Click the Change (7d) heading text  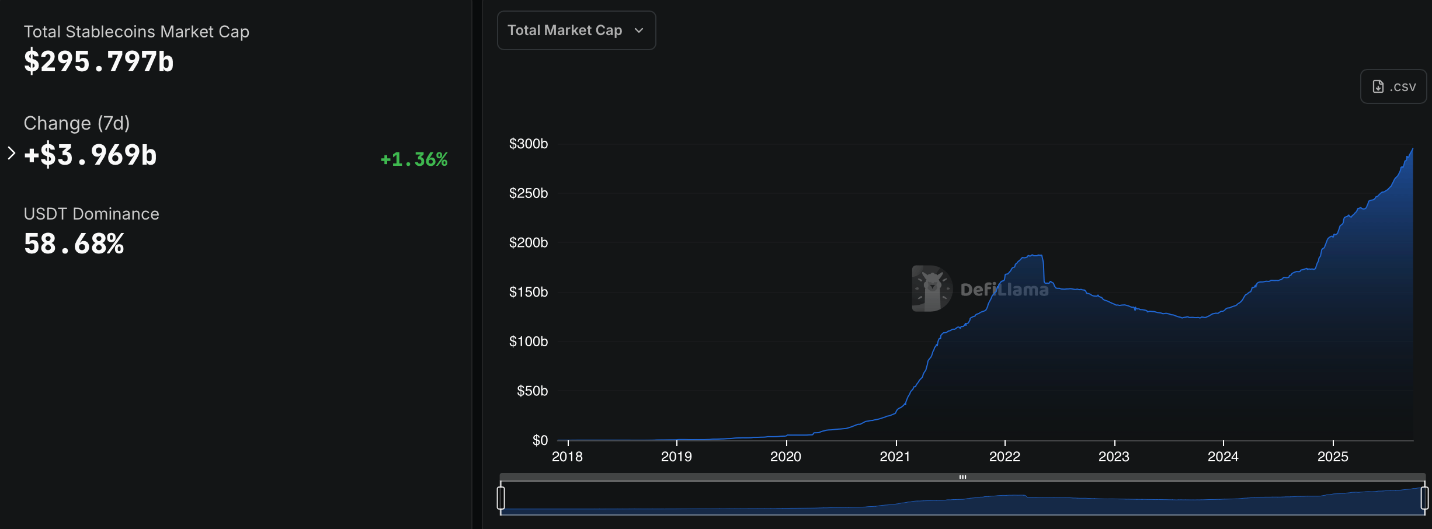[x=77, y=123]
